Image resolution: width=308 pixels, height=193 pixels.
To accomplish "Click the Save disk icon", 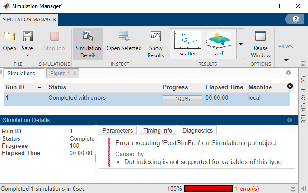I will pos(27,37).
